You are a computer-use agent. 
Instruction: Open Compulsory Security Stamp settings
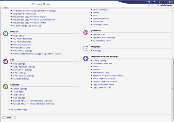pos(24,14)
